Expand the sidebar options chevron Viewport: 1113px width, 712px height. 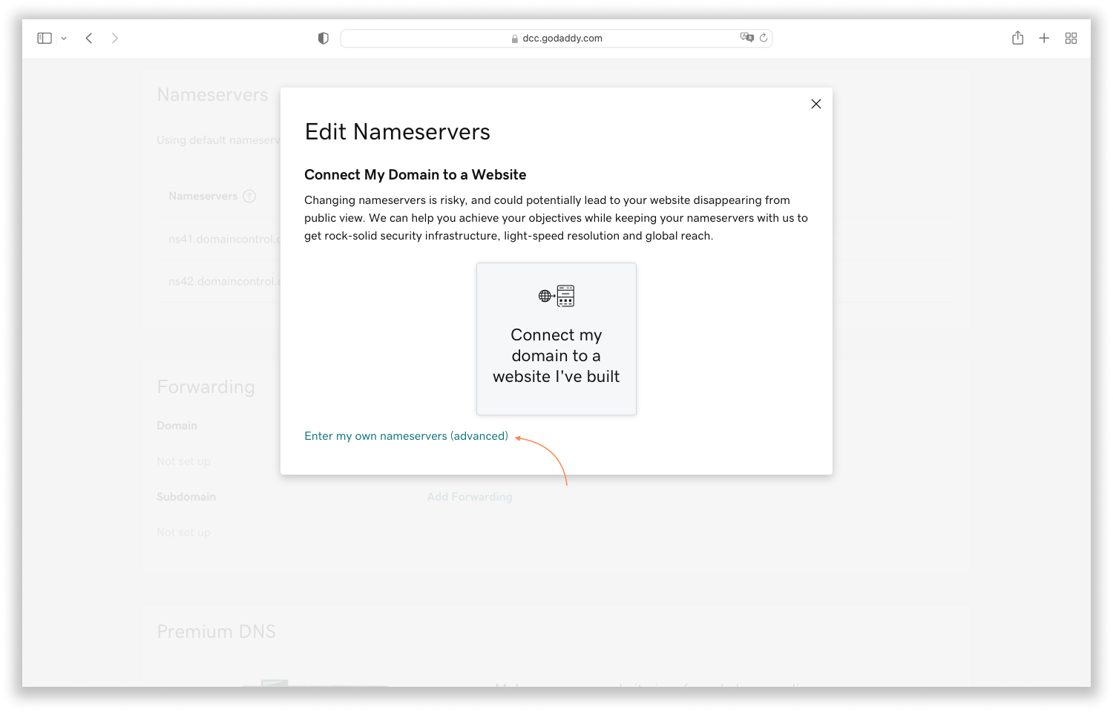64,38
